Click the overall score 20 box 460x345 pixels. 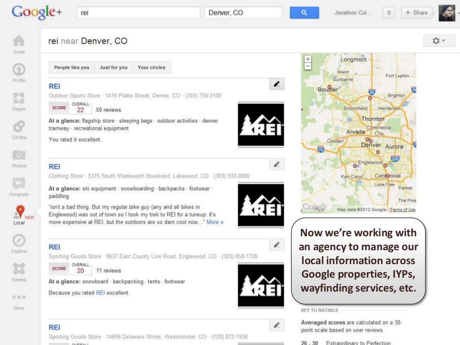(80, 269)
